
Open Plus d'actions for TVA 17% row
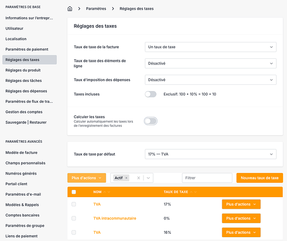pos(241,204)
